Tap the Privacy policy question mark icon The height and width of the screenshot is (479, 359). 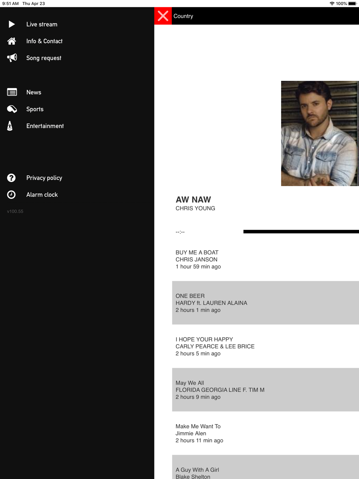11,178
